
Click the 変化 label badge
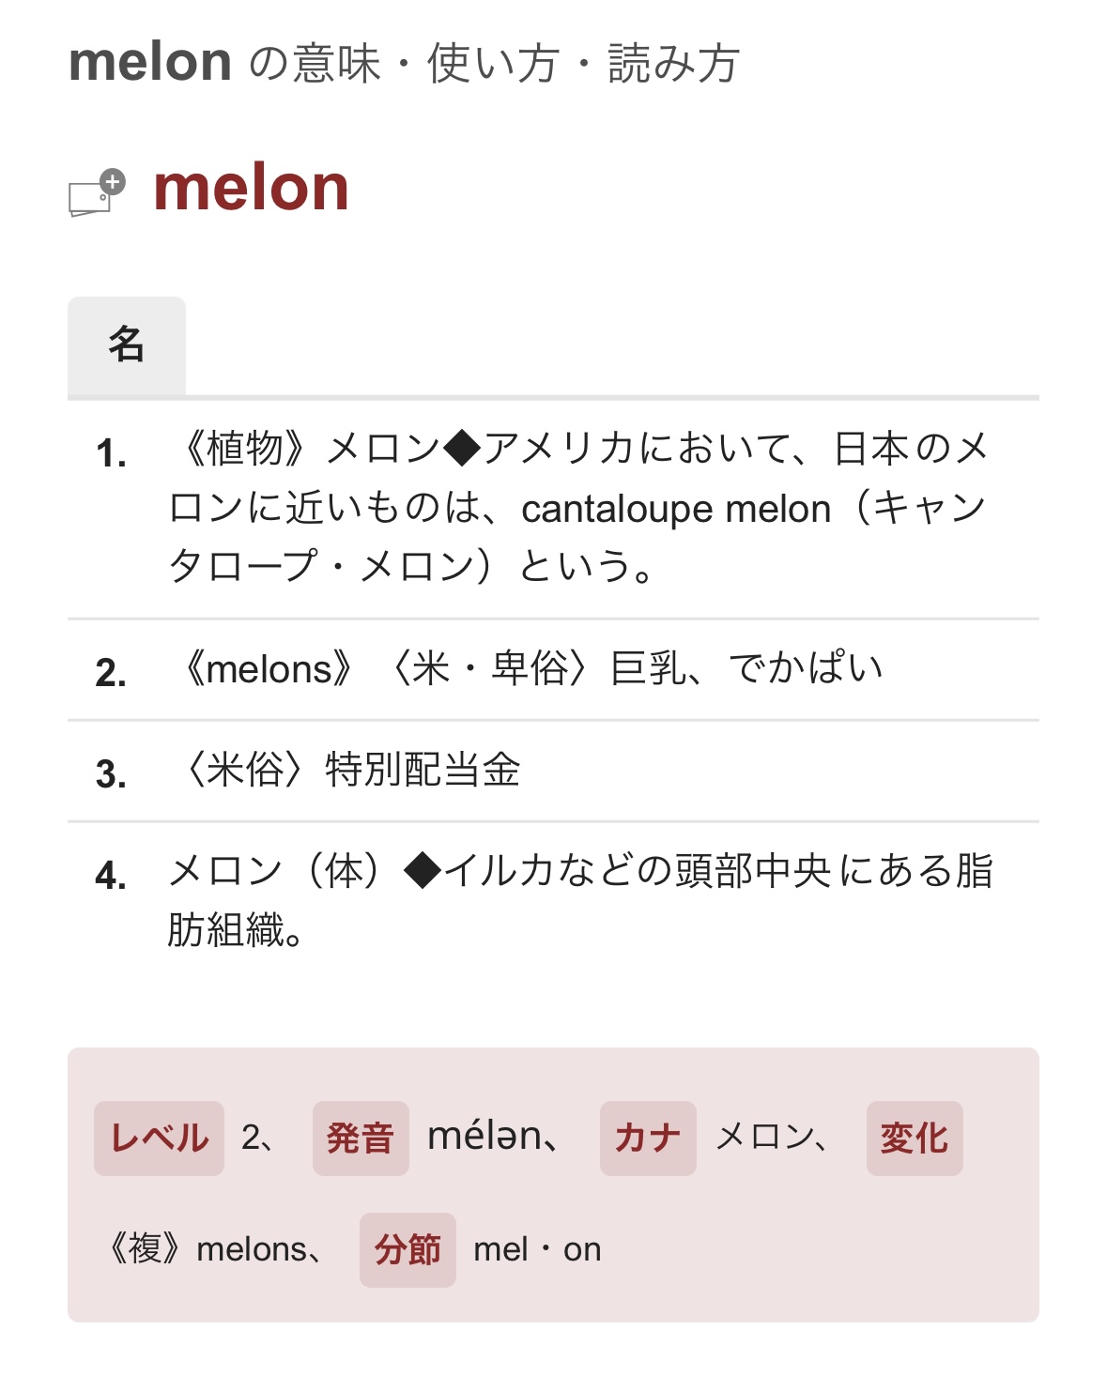(914, 1138)
